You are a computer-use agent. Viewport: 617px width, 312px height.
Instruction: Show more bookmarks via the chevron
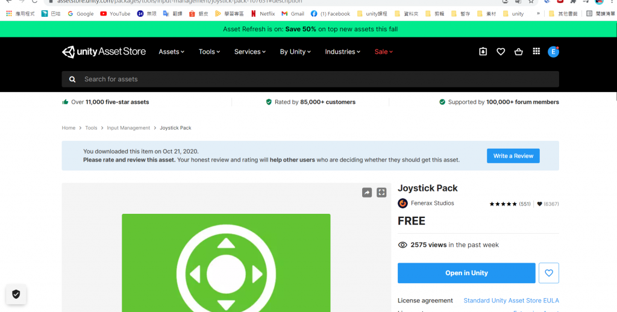538,13
